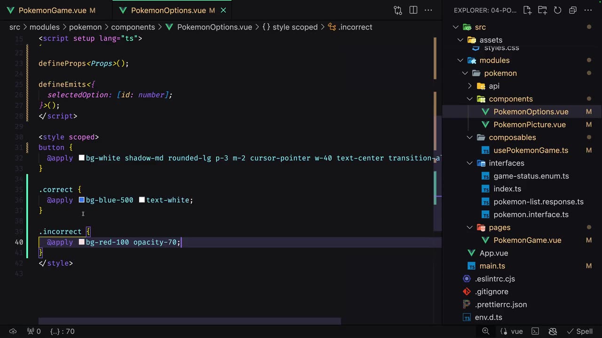Viewport: 602px width, 338px height.
Task: Open changes source control icon in editor toolbar
Action: coord(398,10)
